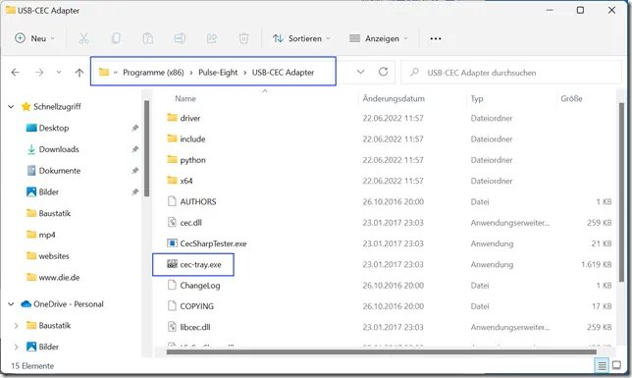Open Bilder in Schnellzugriff
Viewport: 632px width, 378px height.
[48, 192]
